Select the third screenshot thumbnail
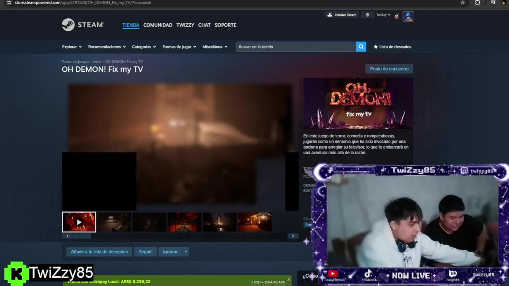 (x=149, y=222)
